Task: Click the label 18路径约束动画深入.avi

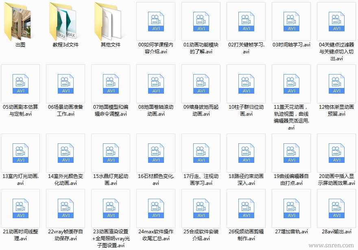Action: [247, 180]
